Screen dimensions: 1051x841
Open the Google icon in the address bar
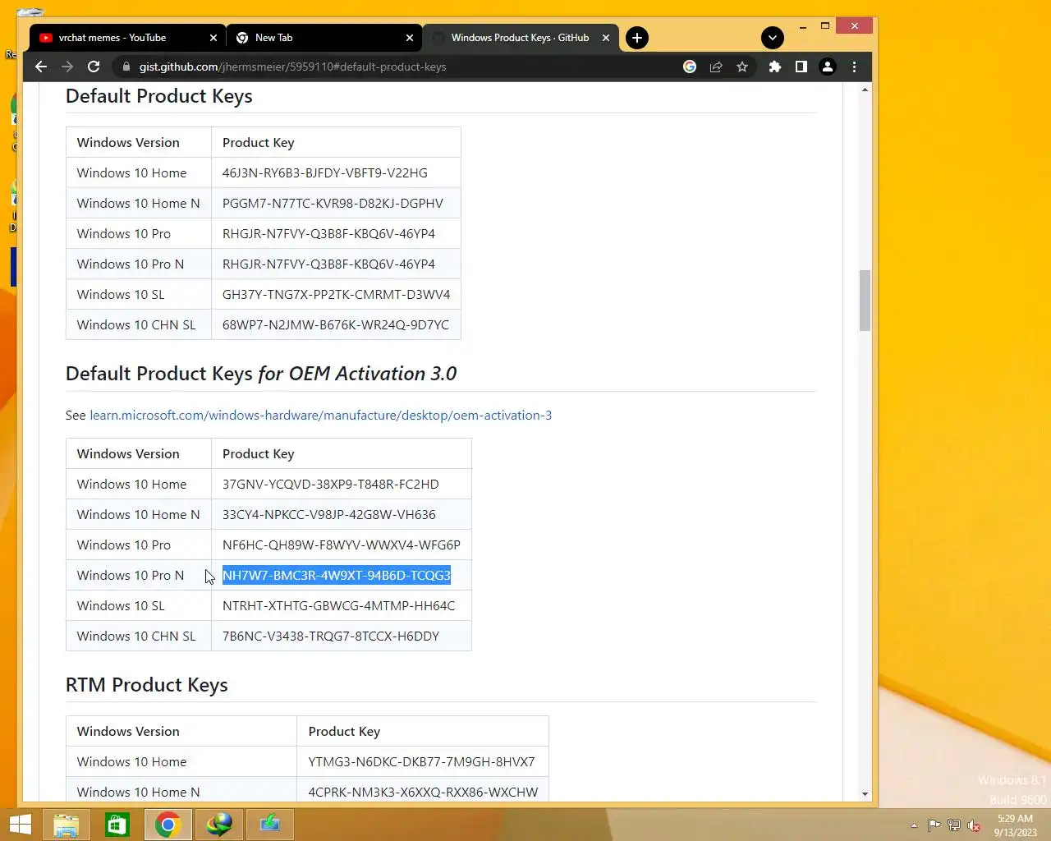tap(690, 67)
